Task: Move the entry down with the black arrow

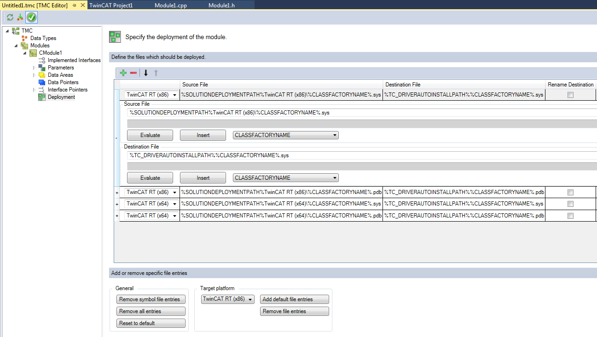Action: pyautogui.click(x=146, y=73)
